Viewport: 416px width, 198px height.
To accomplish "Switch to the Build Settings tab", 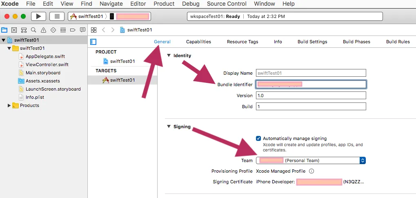I will 312,42.
